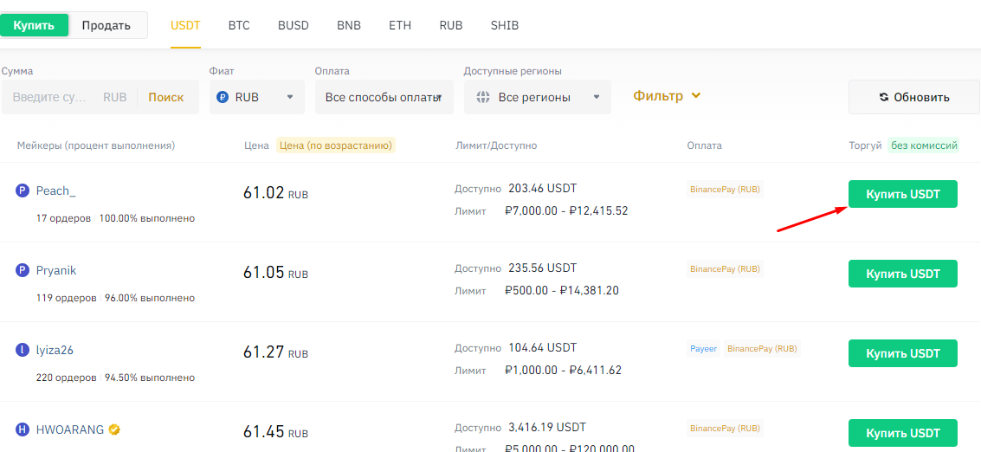This screenshot has width=981, height=452.
Task: Click the refresh icon in the Обновить button
Action: (883, 97)
